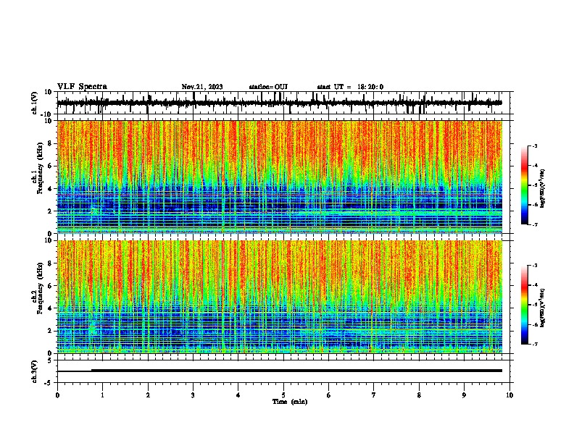Click the ch.1 spectrogram panel
The width and height of the screenshot is (574, 443).
click(280, 177)
